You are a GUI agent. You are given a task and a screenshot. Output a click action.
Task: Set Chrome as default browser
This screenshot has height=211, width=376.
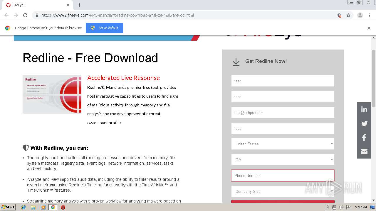[x=104, y=28]
